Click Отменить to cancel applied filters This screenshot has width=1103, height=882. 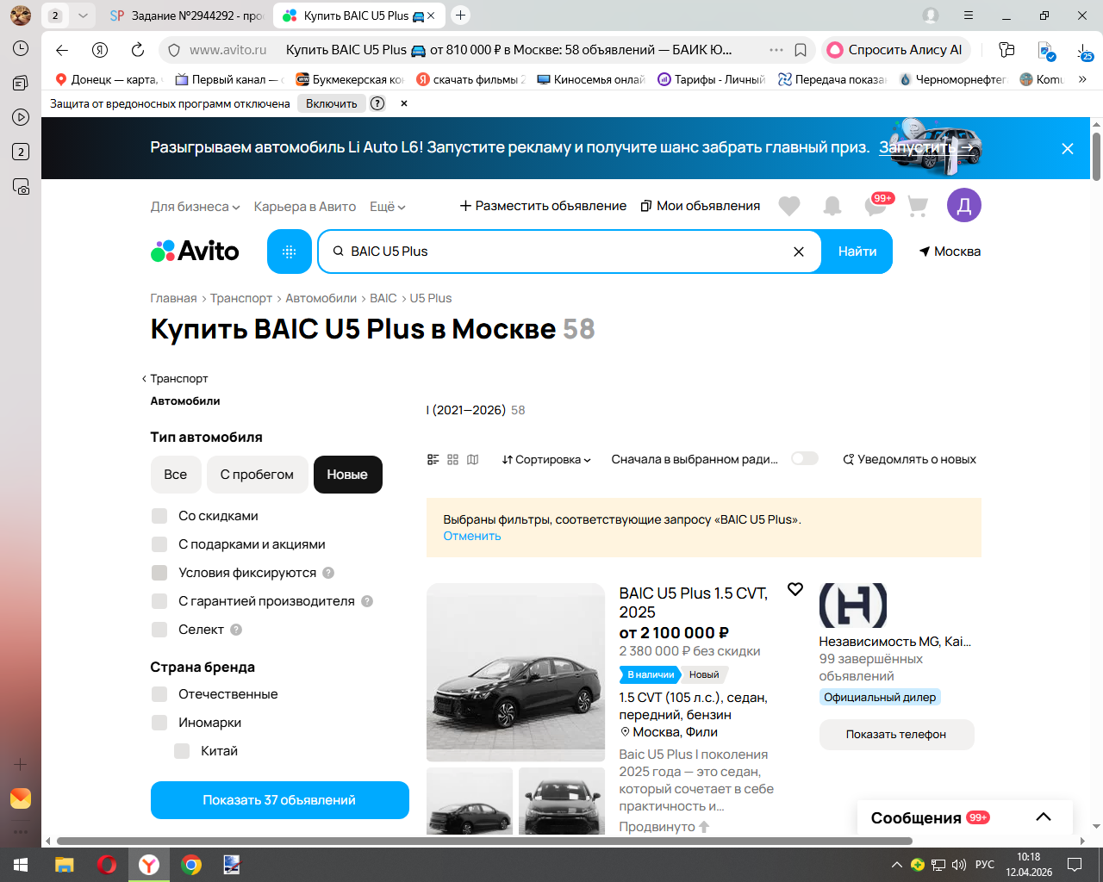472,536
